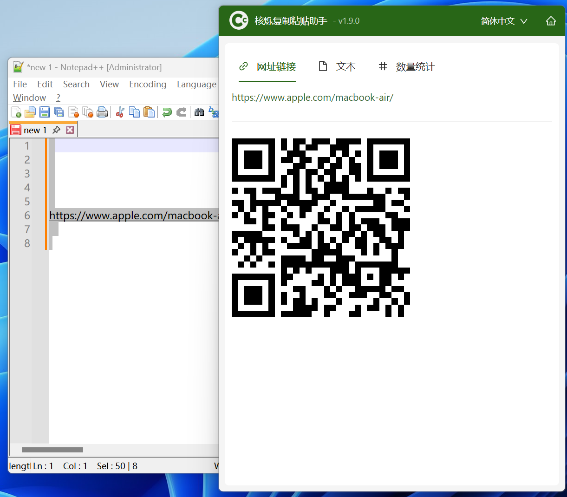Image resolution: width=567 pixels, height=497 pixels.
Task: Click the horizontal scrollbar in Notepad++
Action: (x=52, y=450)
